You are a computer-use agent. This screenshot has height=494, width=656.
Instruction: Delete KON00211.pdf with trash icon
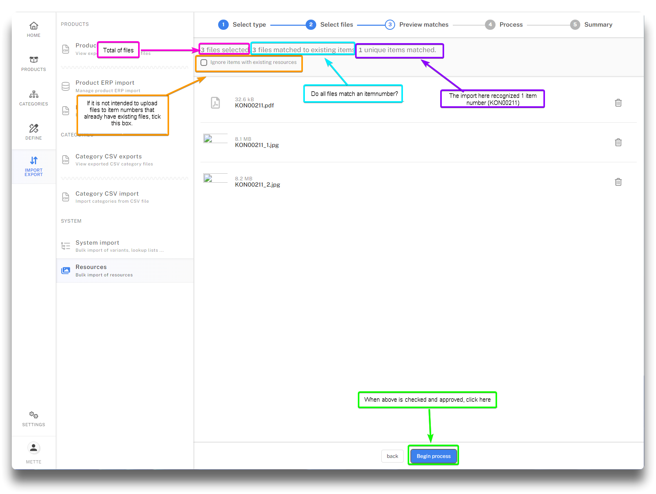618,103
